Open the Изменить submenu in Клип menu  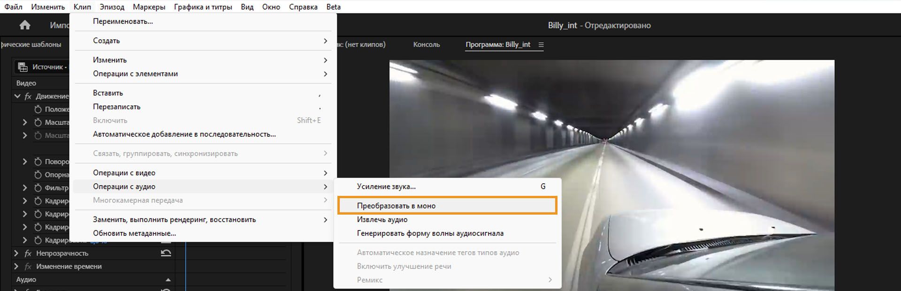[x=203, y=60]
